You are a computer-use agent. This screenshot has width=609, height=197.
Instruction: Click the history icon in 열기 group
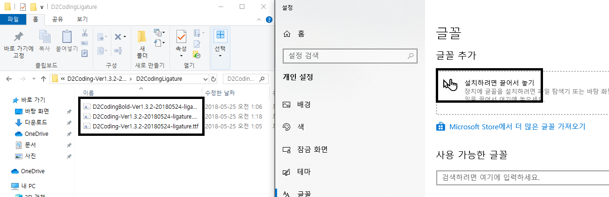[197, 55]
